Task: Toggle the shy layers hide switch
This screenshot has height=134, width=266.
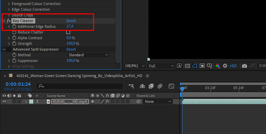Action: pos(142,86)
